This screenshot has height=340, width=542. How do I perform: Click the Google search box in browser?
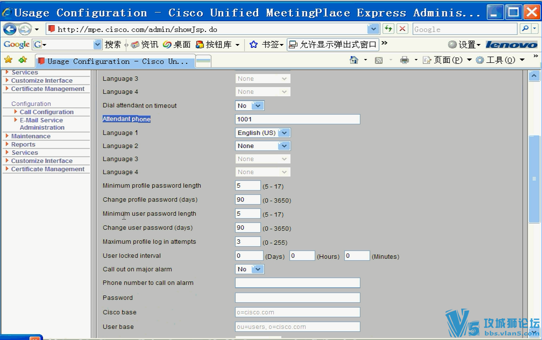465,30
